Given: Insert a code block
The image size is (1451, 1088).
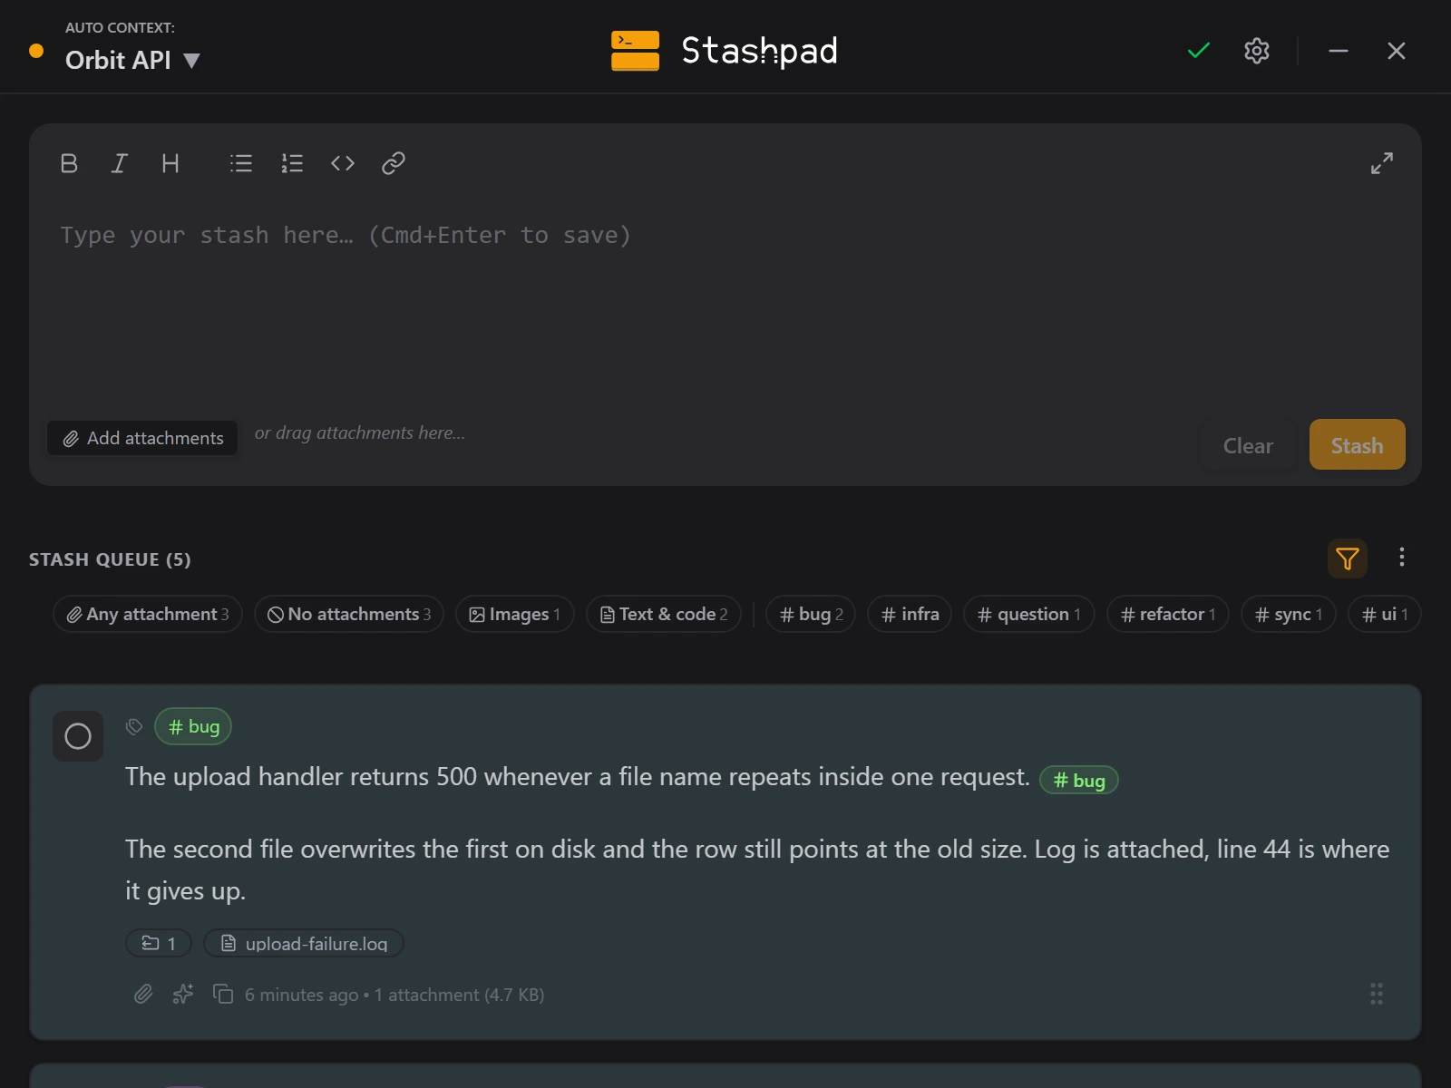Looking at the screenshot, I should [x=343, y=163].
